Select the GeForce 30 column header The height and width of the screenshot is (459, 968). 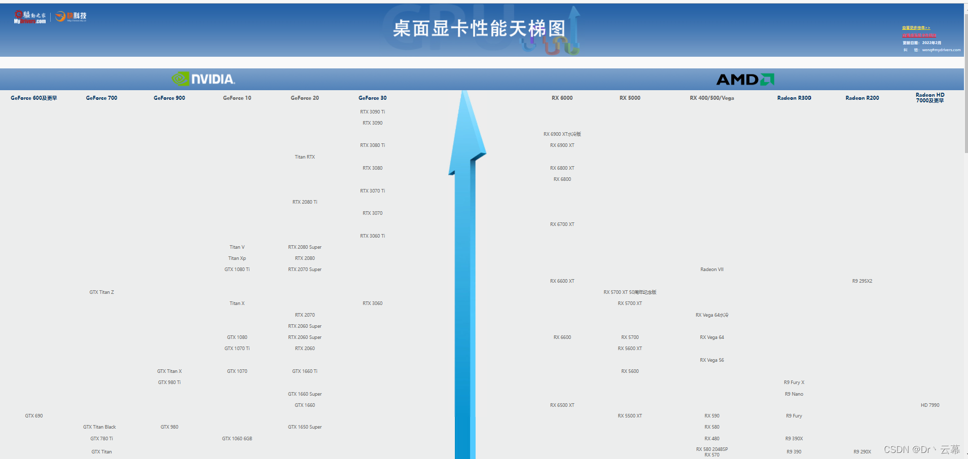[373, 98]
